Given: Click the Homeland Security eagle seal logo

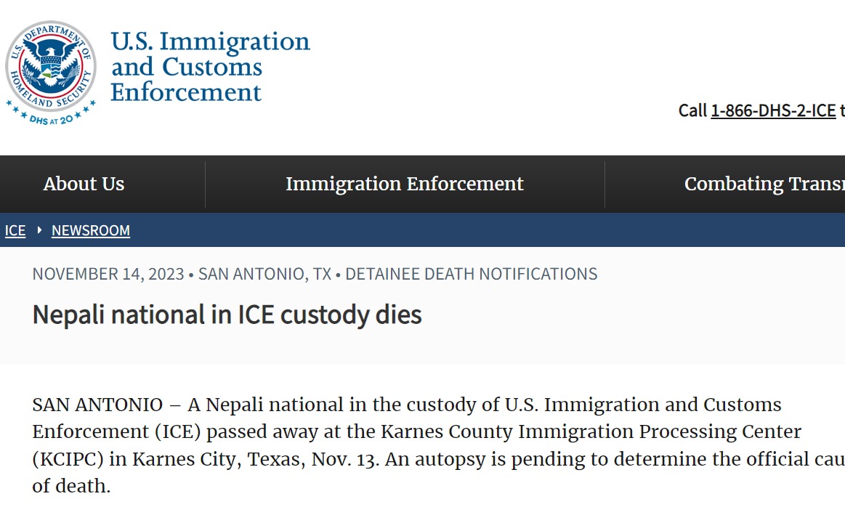Looking at the screenshot, I should [x=50, y=65].
